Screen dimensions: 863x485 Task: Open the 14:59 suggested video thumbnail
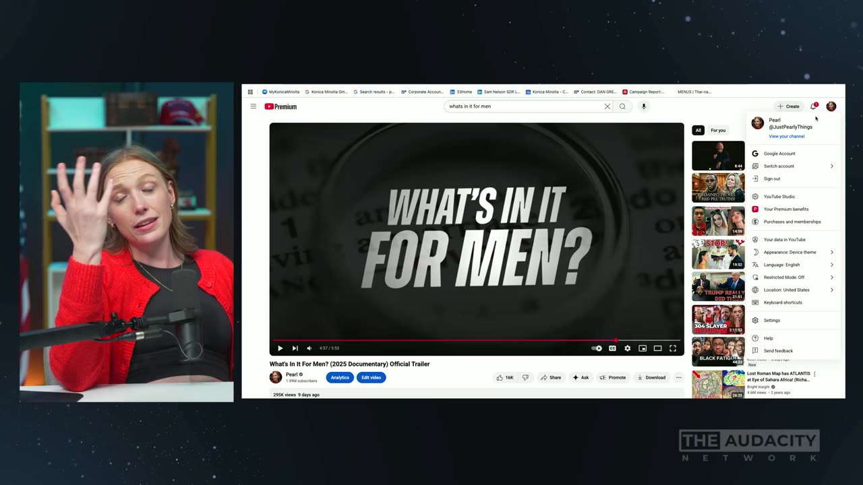coord(718,221)
